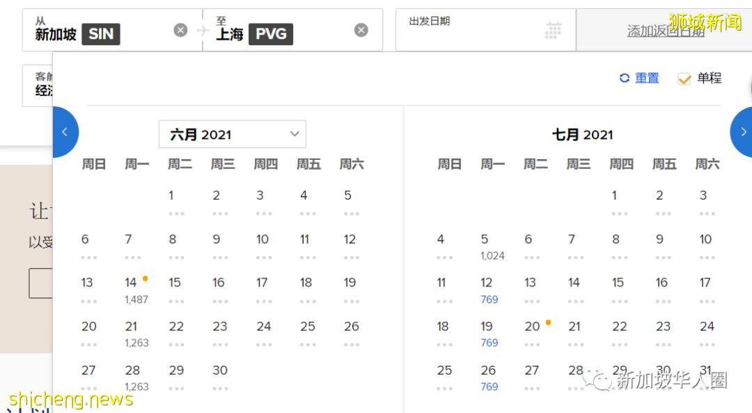Clear the Shanghai PVG destination field

pos(361,29)
